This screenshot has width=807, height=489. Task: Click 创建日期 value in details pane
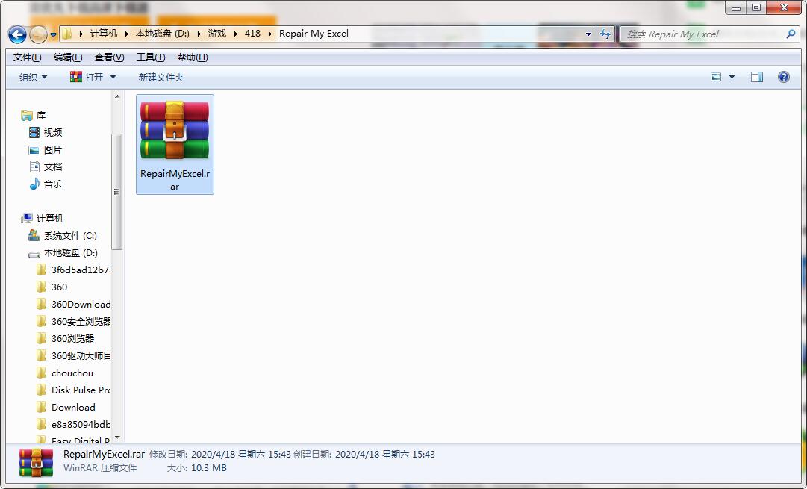click(x=385, y=455)
